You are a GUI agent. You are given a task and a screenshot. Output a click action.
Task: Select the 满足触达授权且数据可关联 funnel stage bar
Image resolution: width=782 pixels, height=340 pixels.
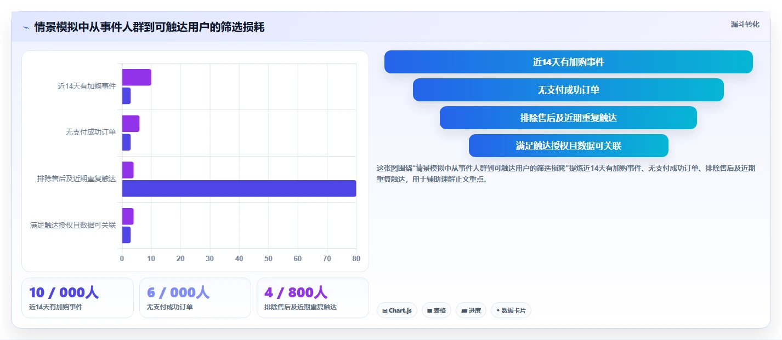click(x=569, y=146)
